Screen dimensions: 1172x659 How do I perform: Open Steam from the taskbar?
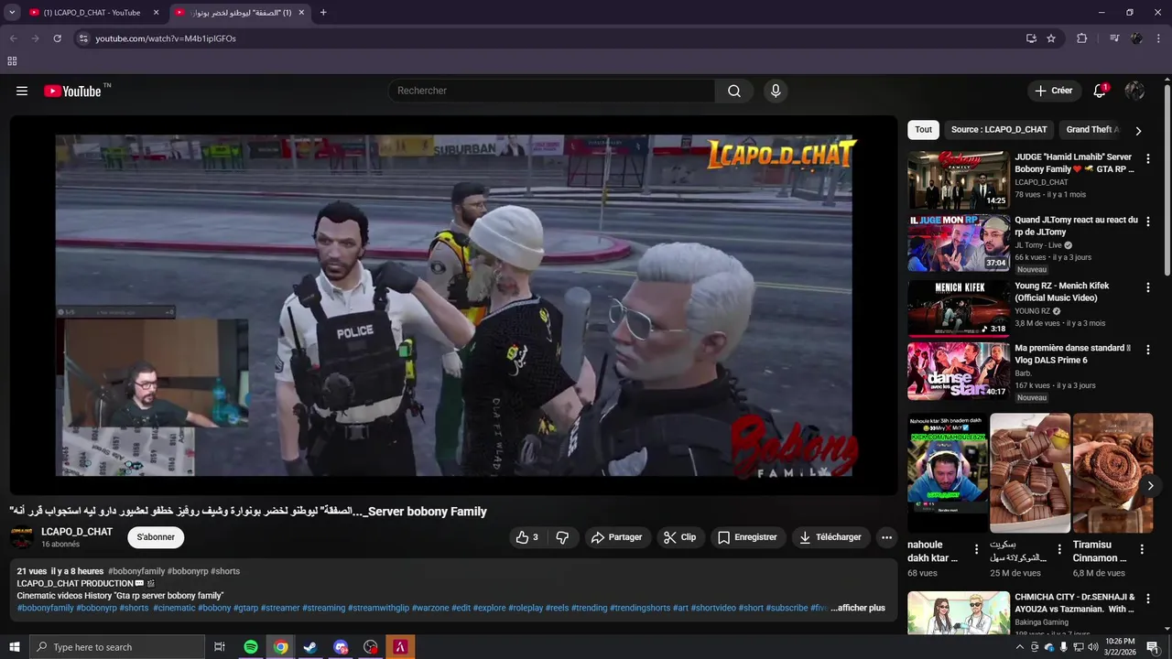pyautogui.click(x=310, y=647)
